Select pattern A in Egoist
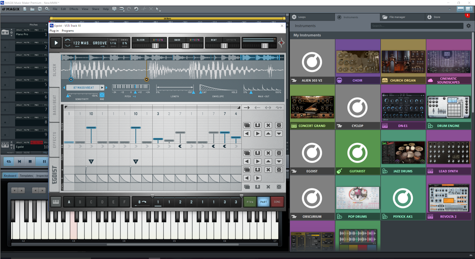Viewport: 475px width, 259px height. [x=69, y=202]
